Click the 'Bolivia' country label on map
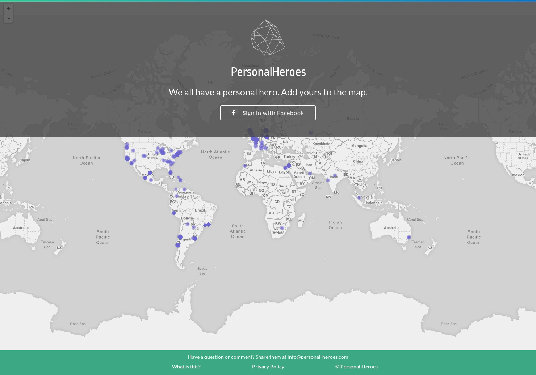Viewport: 536px width, 375px height. tap(187, 218)
